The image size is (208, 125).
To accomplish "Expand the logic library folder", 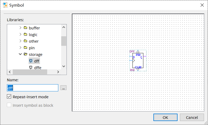I will 20,34.
